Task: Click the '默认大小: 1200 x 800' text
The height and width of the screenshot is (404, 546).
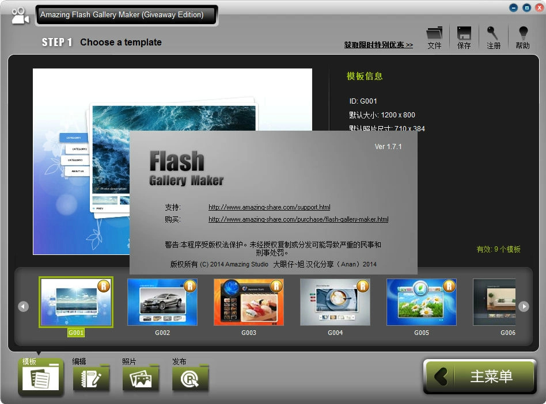Action: (x=382, y=115)
